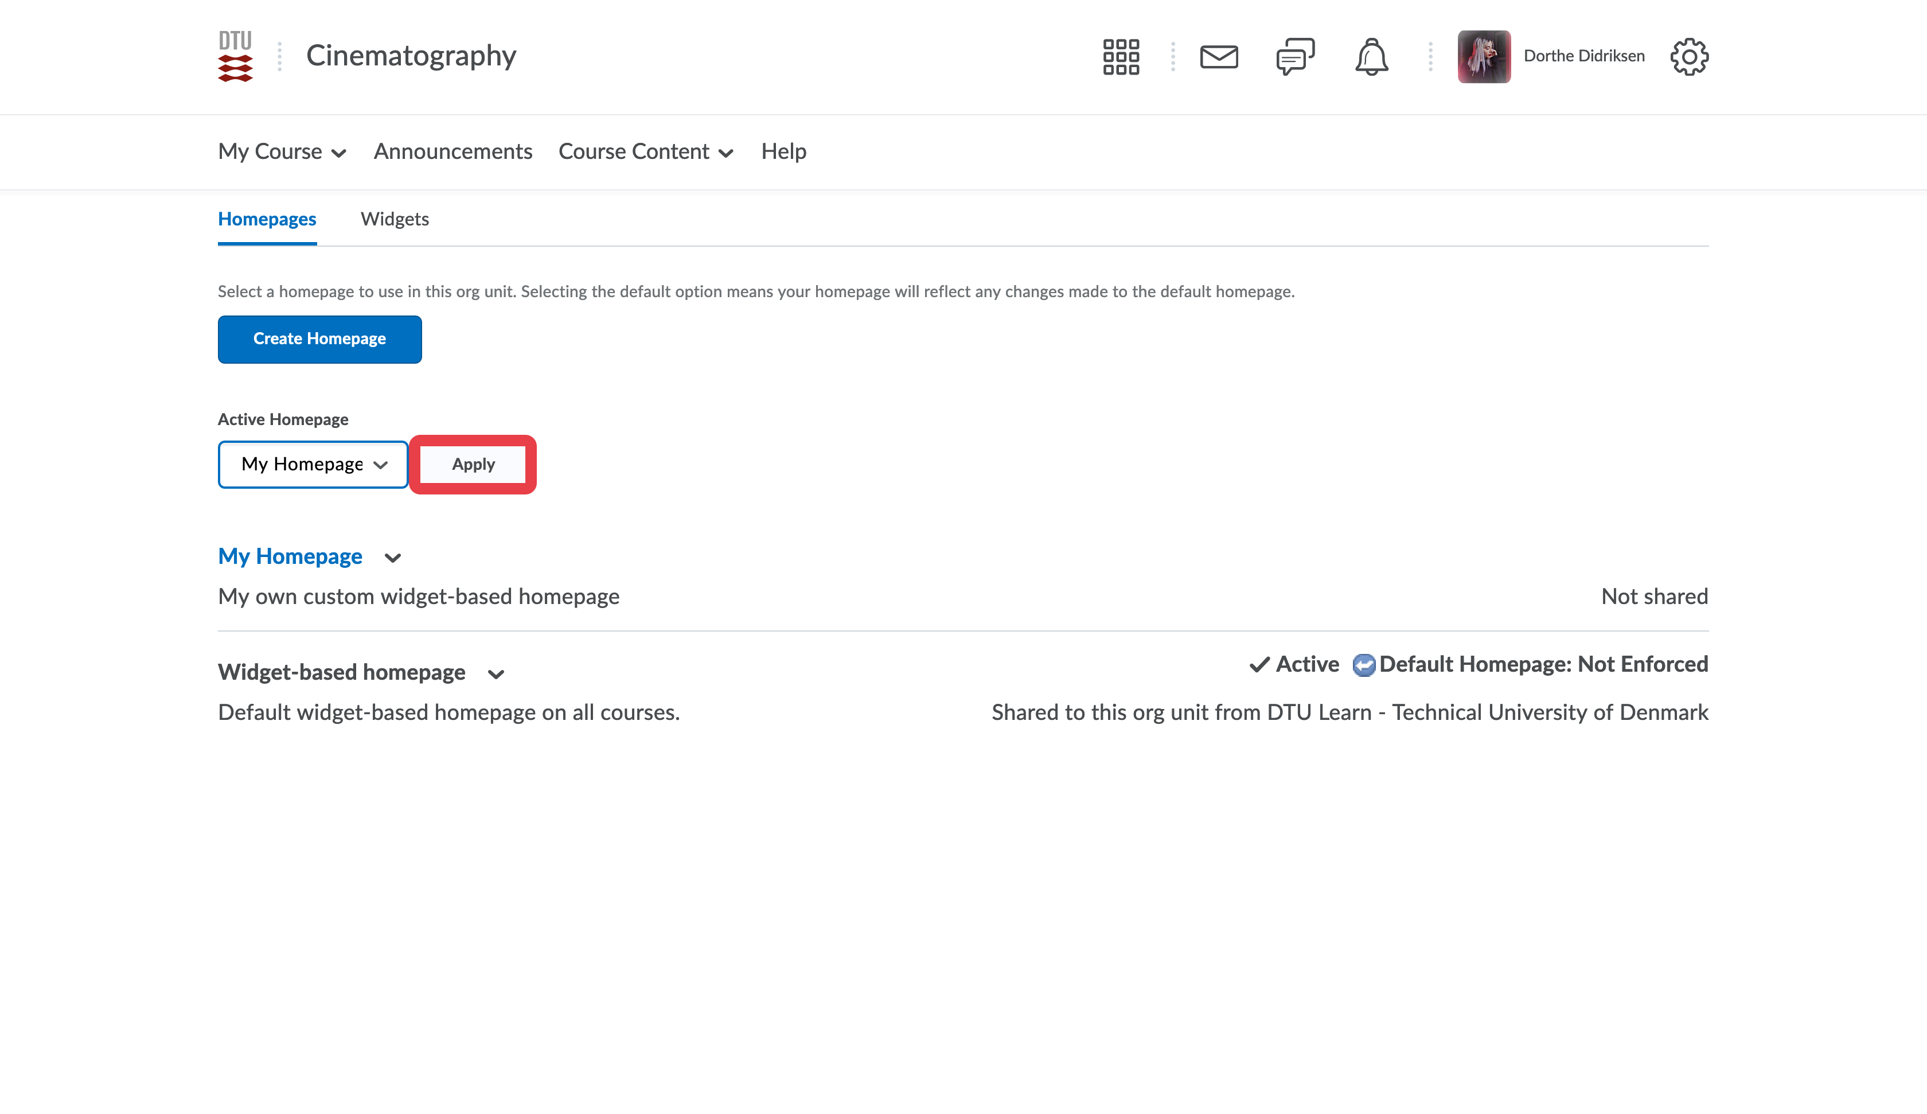Expand the Widget-based homepage context menu chevron
Image resolution: width=1927 pixels, height=1114 pixels.
[x=496, y=674]
